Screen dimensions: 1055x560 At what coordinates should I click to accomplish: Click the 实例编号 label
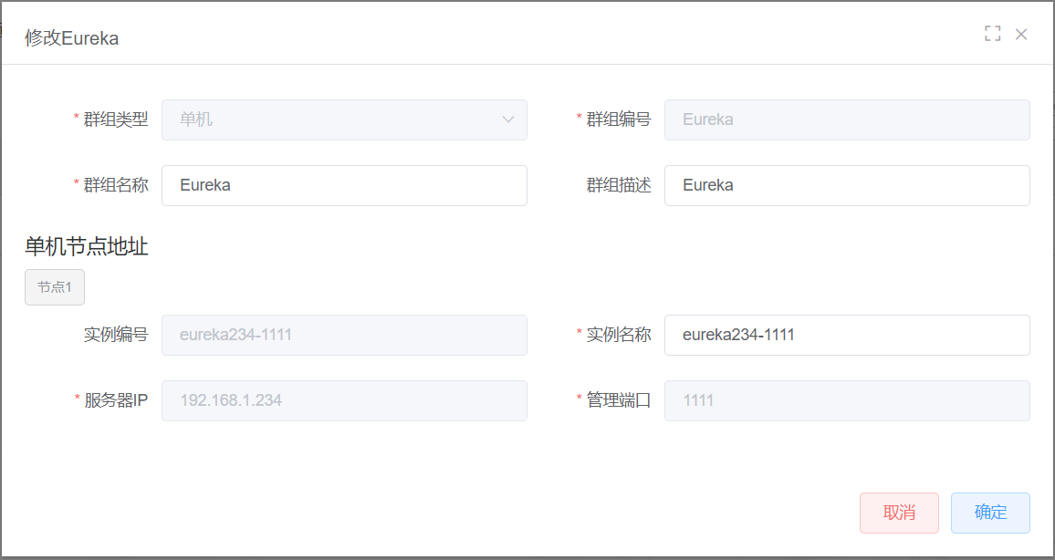116,335
